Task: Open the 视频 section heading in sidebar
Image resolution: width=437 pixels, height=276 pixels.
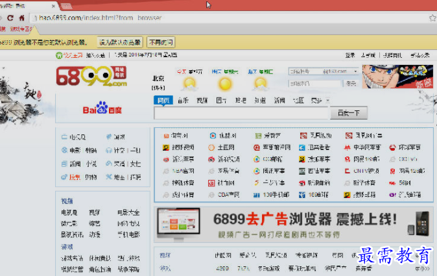Action: [x=67, y=201]
